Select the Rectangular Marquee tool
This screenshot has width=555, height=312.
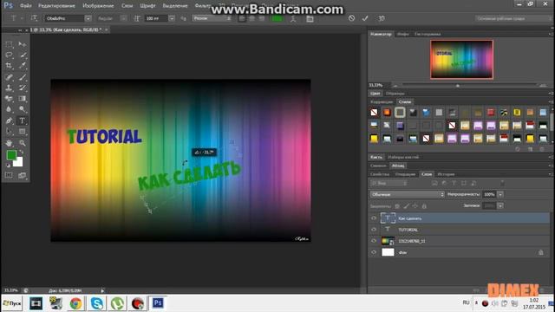pos(9,44)
